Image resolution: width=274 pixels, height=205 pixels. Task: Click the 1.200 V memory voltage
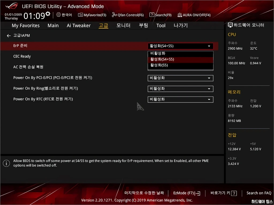click(256, 106)
